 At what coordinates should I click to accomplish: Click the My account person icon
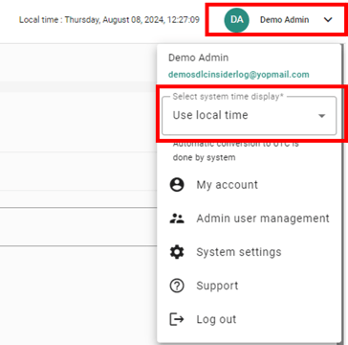pos(177,185)
